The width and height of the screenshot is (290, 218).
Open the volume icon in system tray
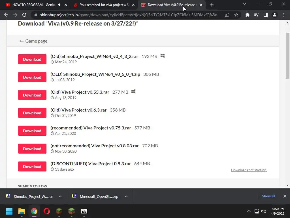pyautogui.click(x=264, y=211)
